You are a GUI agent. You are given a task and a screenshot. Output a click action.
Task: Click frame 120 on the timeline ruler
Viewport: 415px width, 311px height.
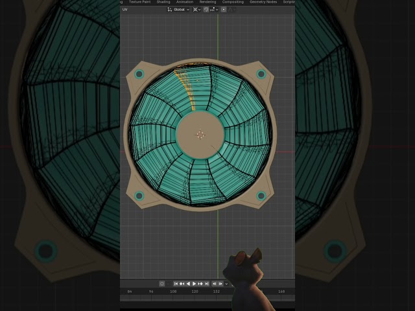click(x=195, y=292)
